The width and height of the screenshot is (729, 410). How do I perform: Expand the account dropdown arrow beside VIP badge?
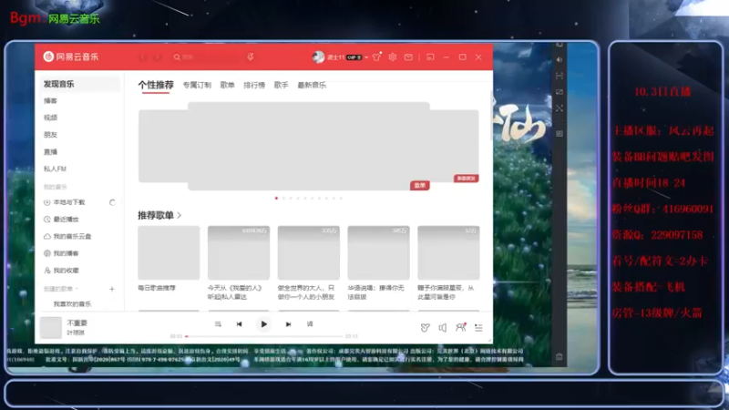click(x=366, y=57)
